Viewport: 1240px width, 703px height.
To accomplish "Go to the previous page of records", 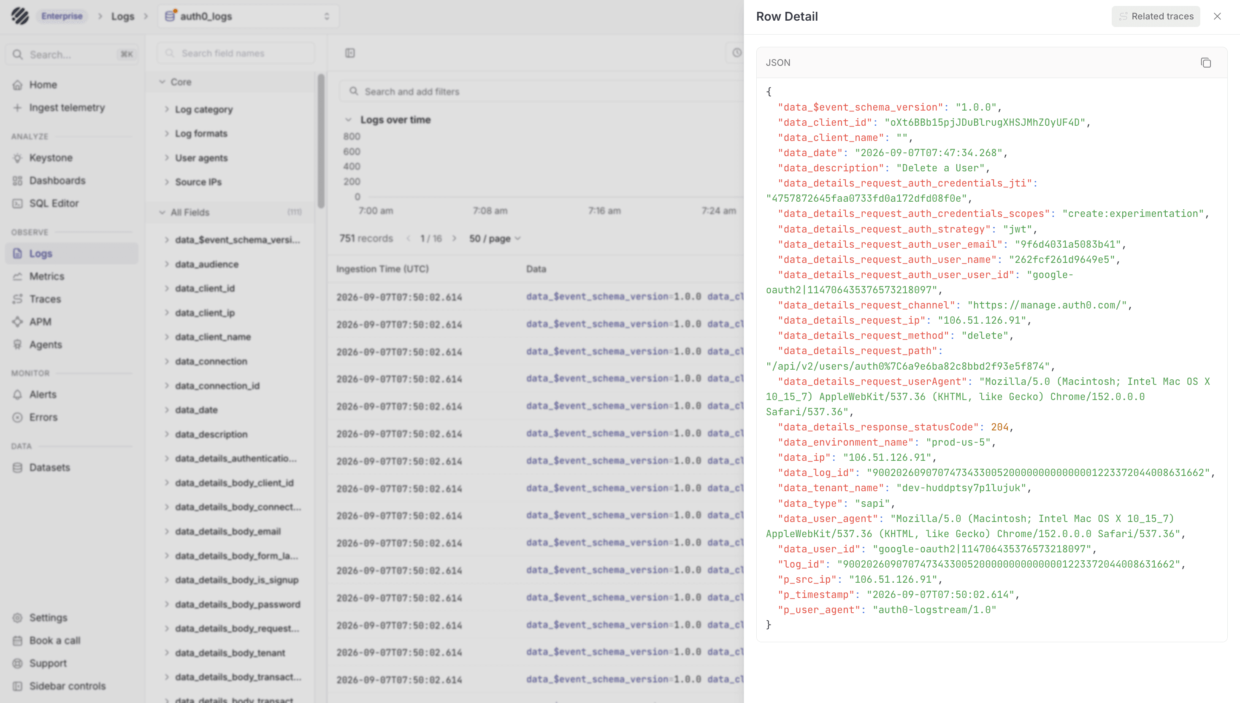I will (409, 238).
